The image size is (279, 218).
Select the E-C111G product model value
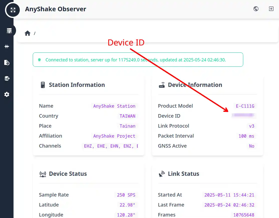pyautogui.click(x=245, y=106)
